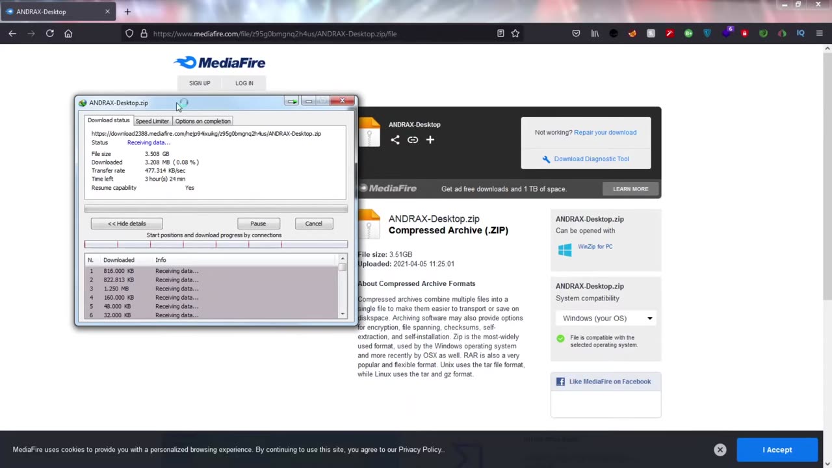Click the overall download progress bar

(216, 209)
